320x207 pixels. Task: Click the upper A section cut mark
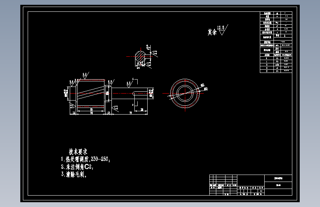tap(135, 81)
